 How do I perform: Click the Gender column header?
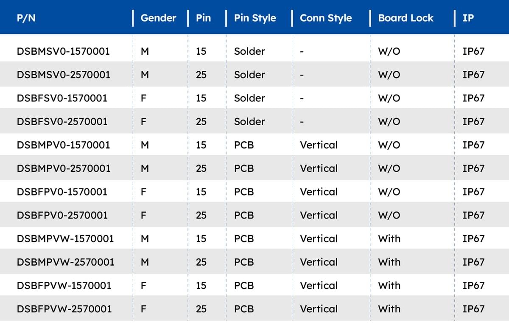coord(158,18)
